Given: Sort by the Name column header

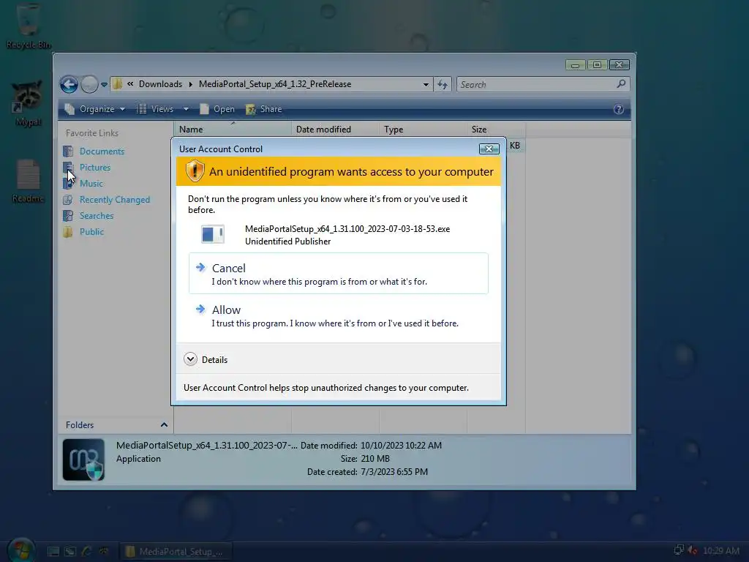Looking at the screenshot, I should [x=232, y=130].
